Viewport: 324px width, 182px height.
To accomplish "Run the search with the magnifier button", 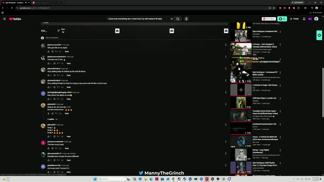I will point(178,19).
